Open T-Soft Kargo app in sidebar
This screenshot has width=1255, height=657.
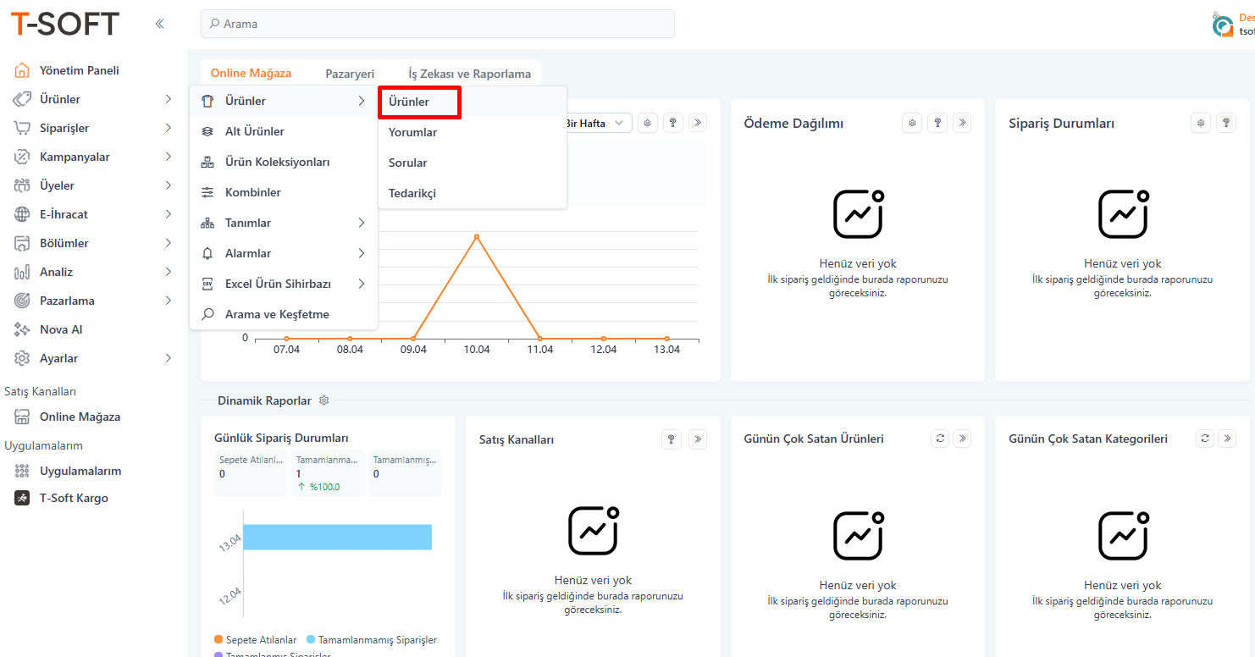(x=74, y=498)
